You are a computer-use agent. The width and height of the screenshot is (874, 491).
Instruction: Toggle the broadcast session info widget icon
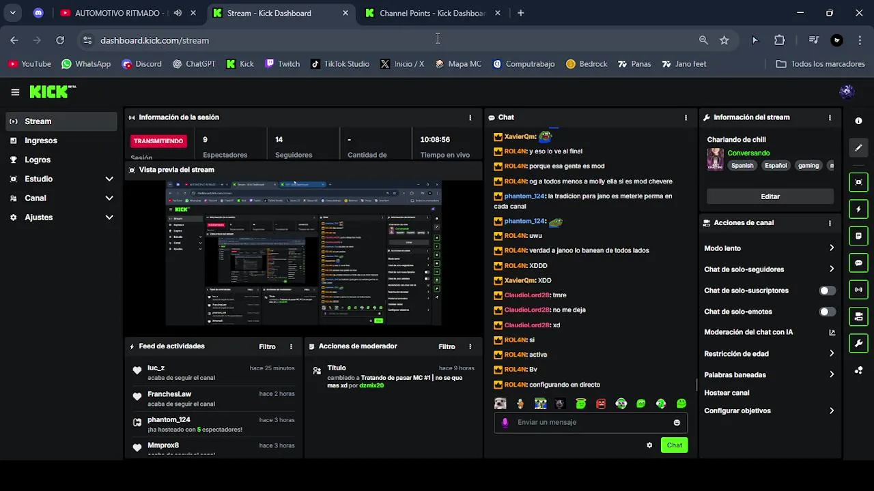click(858, 290)
